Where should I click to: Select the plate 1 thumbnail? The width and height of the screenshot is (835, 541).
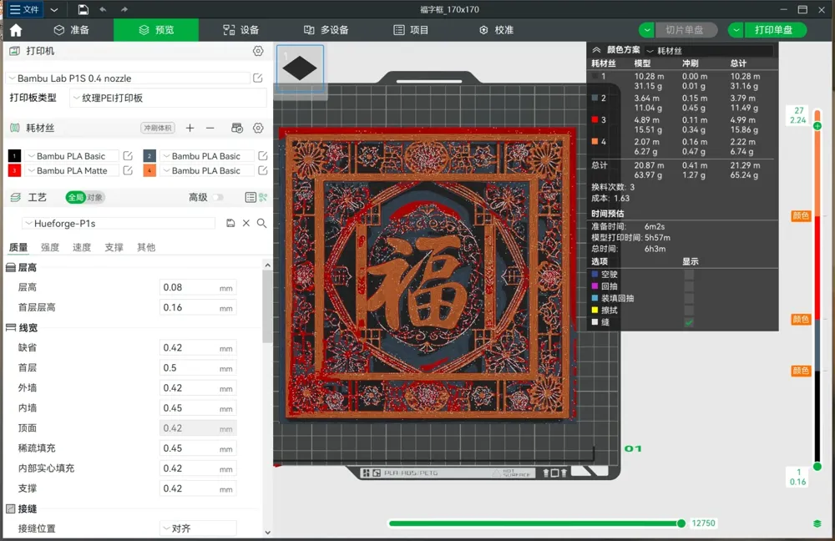click(301, 68)
